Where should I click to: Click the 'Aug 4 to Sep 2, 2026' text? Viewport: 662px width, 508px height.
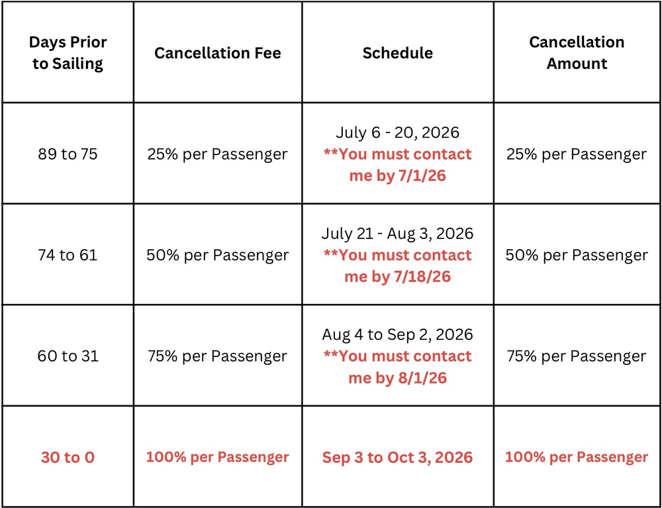click(397, 334)
